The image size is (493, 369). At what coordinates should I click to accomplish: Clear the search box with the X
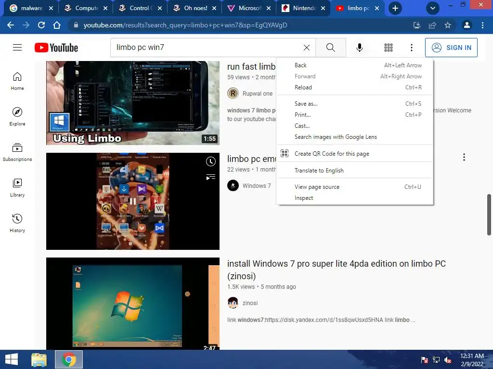pos(307,48)
